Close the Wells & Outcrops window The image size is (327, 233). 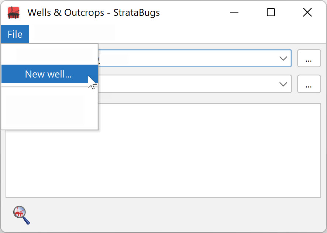pos(307,12)
